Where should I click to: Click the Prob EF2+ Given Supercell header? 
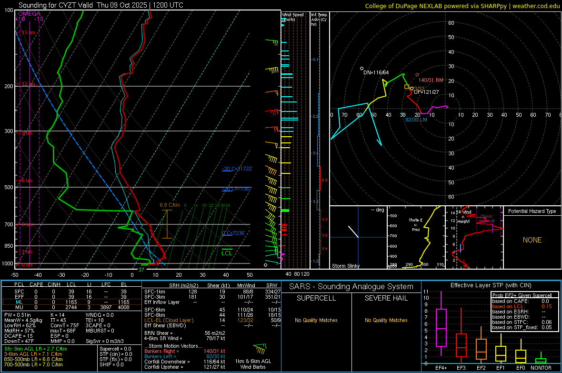522,295
